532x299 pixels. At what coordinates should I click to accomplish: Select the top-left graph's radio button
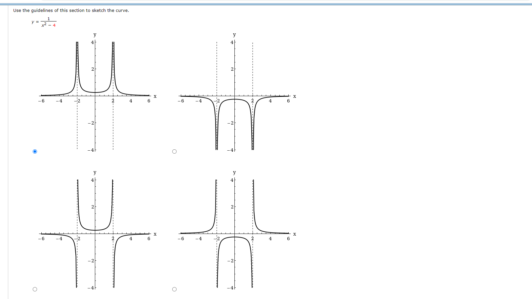pyautogui.click(x=35, y=151)
